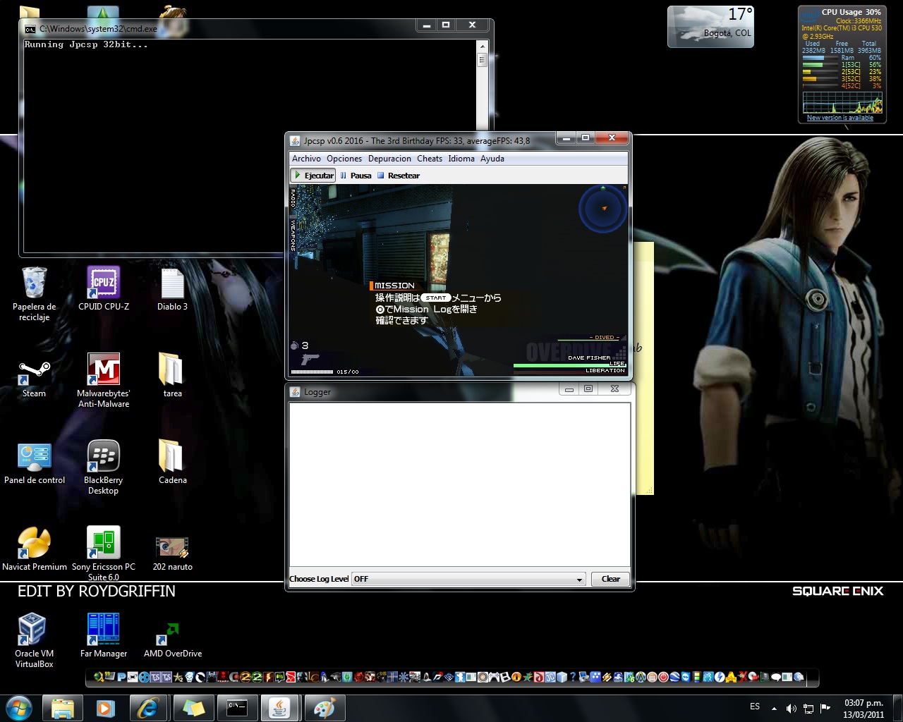
Task: Open the Idioma menu in Jpcsp
Action: pos(461,159)
